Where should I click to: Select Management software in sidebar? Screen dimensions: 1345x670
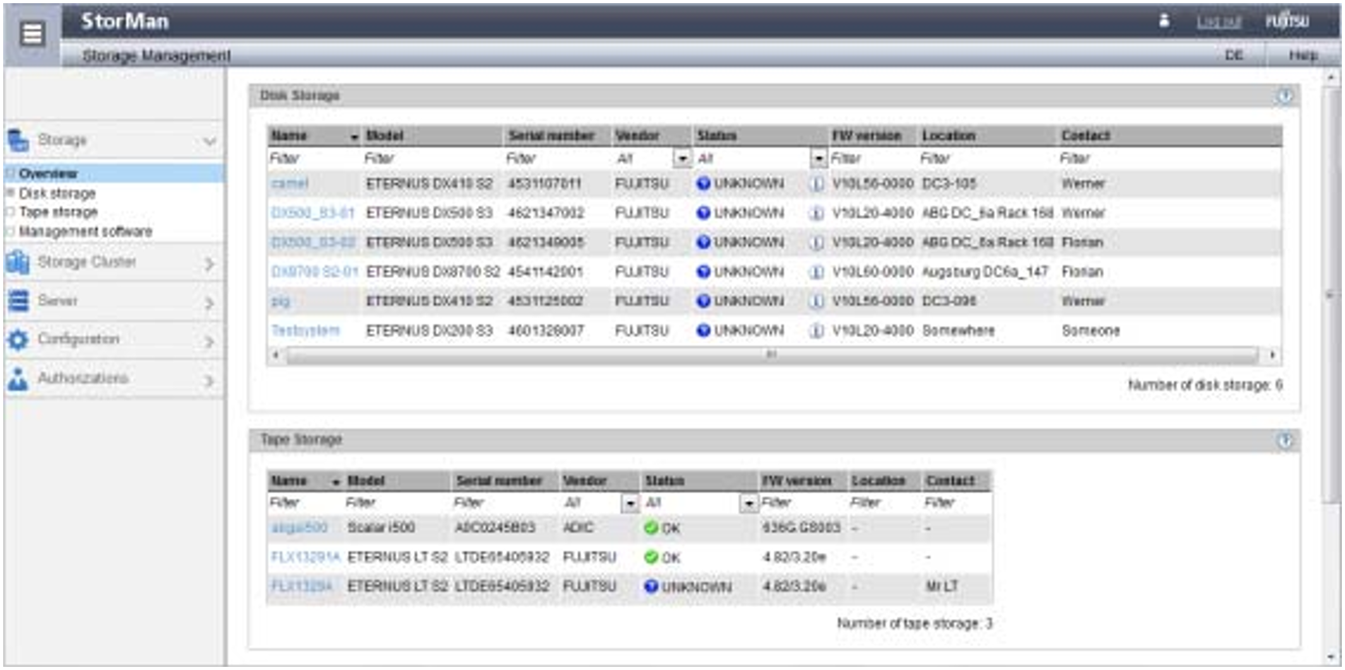tap(85, 231)
